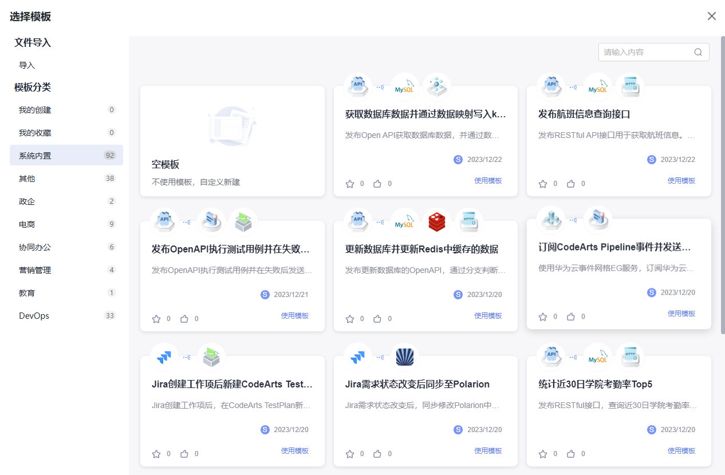
Task: Like the 订阅CodeArts Pipeline template
Action: 571,316
